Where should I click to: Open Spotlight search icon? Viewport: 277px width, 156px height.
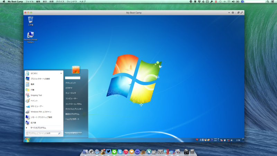(268, 1)
